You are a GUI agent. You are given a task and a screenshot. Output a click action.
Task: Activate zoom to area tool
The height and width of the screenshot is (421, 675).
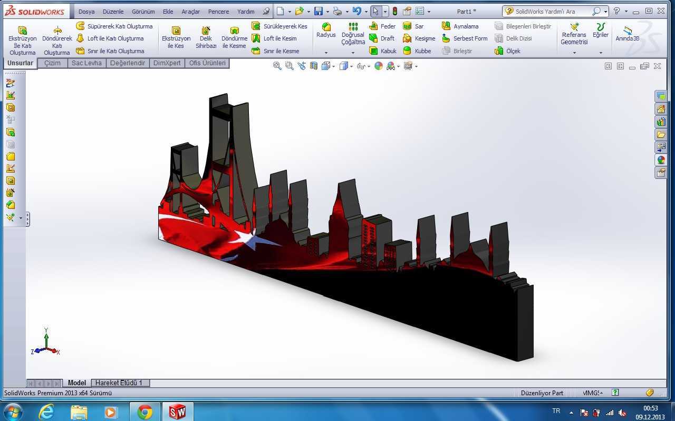[x=290, y=66]
